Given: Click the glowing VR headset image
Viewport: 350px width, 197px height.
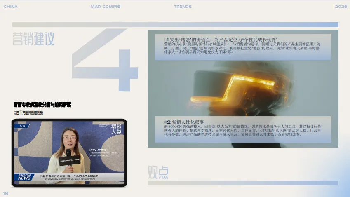Looking at the screenshot, I should 243,88.
